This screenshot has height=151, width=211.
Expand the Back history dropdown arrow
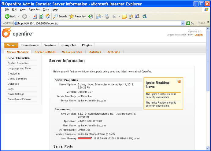[x=19, y=17]
